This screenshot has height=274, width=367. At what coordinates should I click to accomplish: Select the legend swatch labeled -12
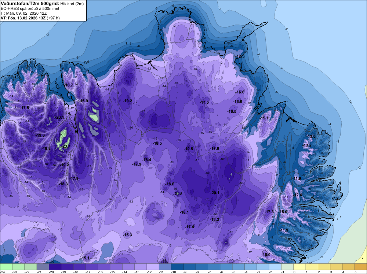153,267
